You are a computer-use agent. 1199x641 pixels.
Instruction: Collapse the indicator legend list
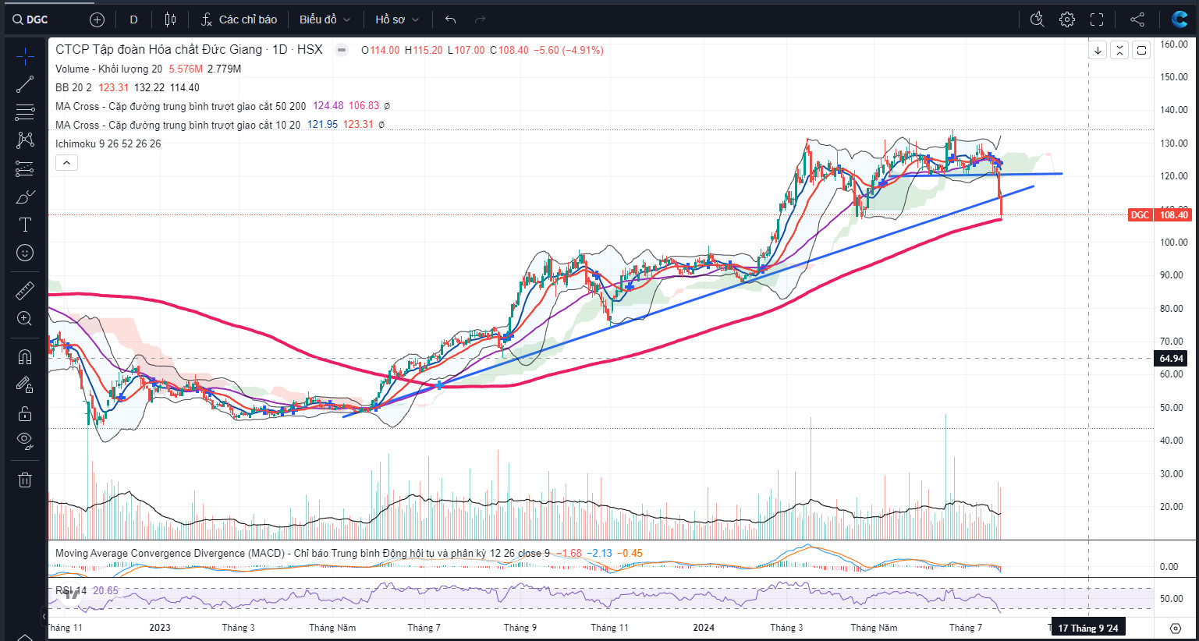coord(66,163)
